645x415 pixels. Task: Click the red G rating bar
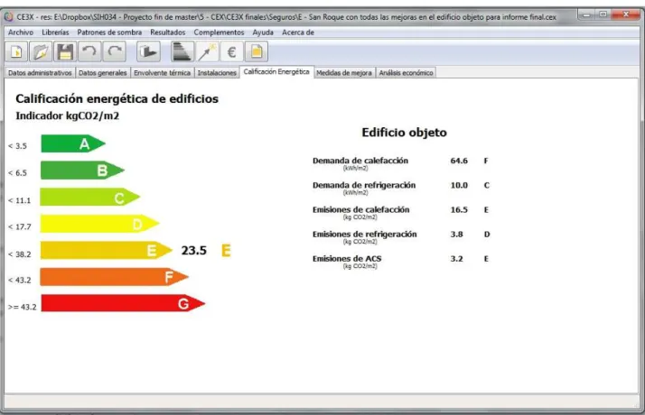click(123, 303)
